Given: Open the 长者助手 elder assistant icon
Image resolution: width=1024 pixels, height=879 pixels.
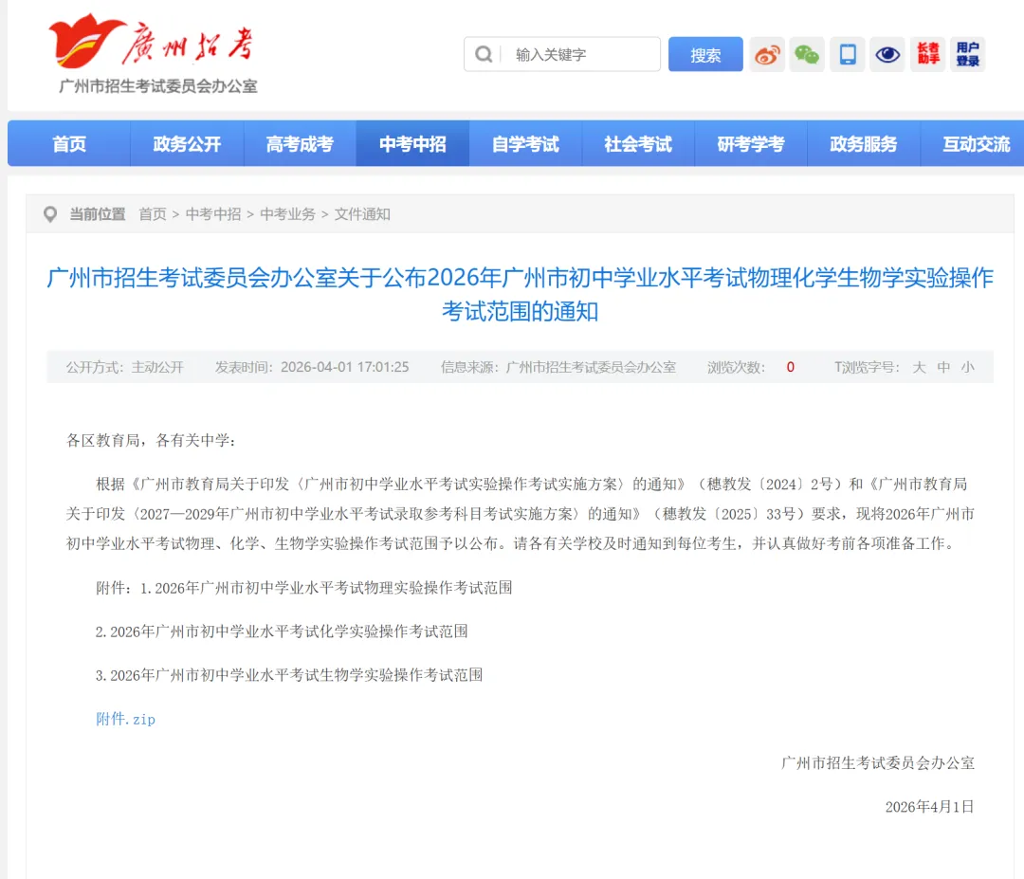Looking at the screenshot, I should (x=927, y=54).
